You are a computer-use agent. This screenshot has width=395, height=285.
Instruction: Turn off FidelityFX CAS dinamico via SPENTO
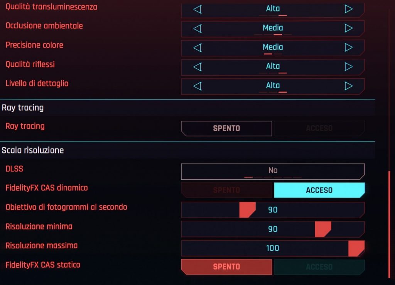[226, 190]
